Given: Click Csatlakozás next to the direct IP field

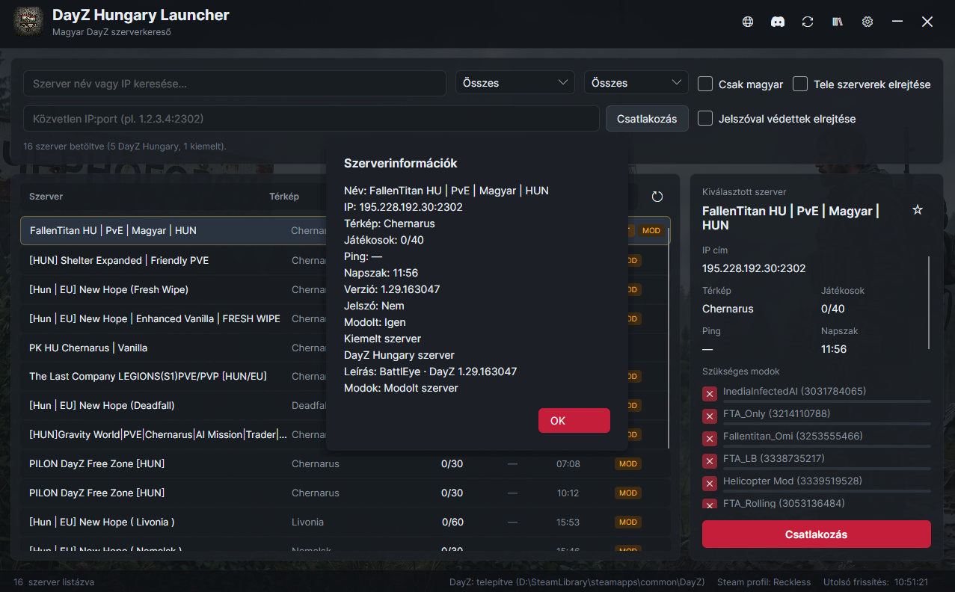Looking at the screenshot, I should [x=647, y=118].
